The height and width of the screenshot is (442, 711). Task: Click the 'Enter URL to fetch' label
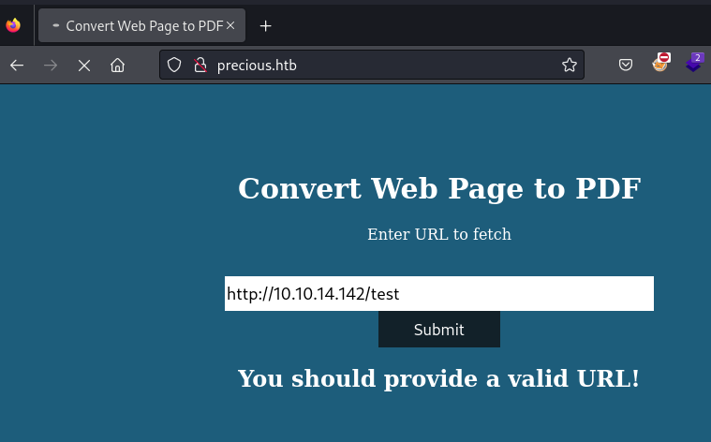point(439,234)
